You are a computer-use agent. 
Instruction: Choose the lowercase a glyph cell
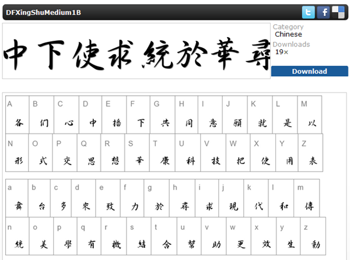(x=17, y=198)
